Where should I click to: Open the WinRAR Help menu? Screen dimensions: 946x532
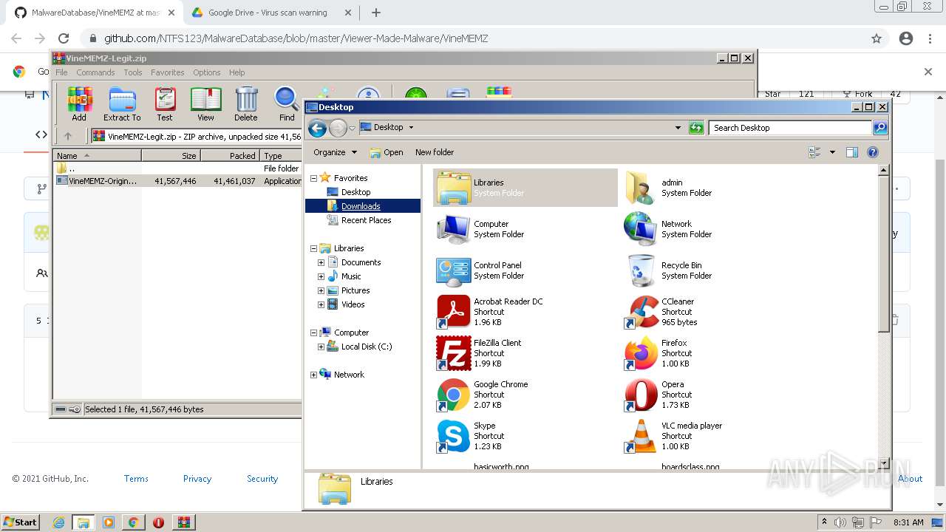[x=236, y=72]
